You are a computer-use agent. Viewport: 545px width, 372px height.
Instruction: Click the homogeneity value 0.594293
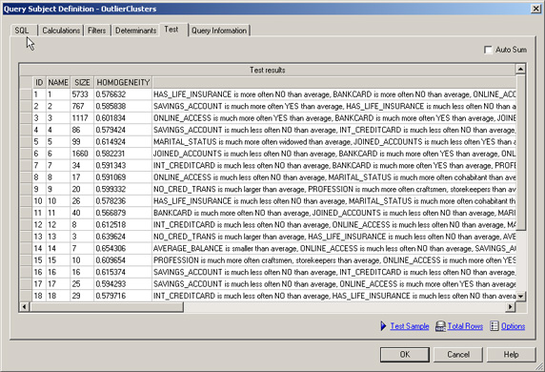click(123, 283)
